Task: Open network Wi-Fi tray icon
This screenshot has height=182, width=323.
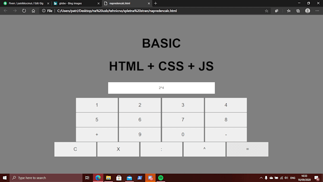Action: coord(281,178)
